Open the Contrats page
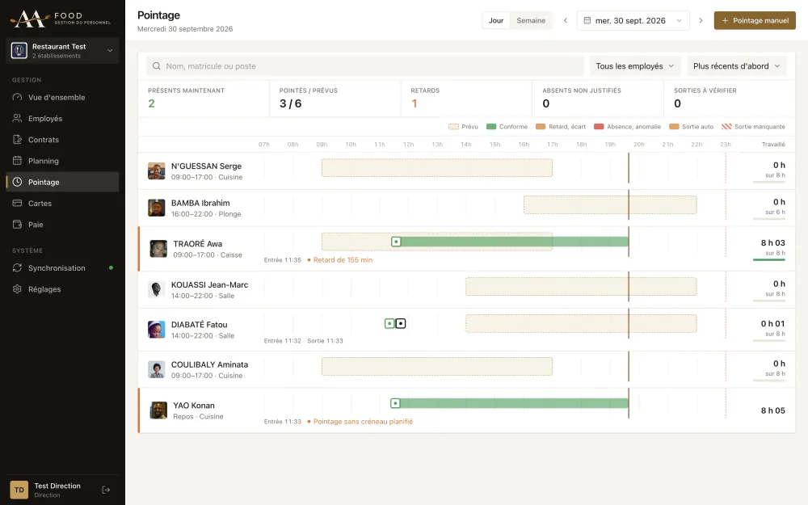The width and height of the screenshot is (808, 505). pyautogui.click(x=62, y=140)
